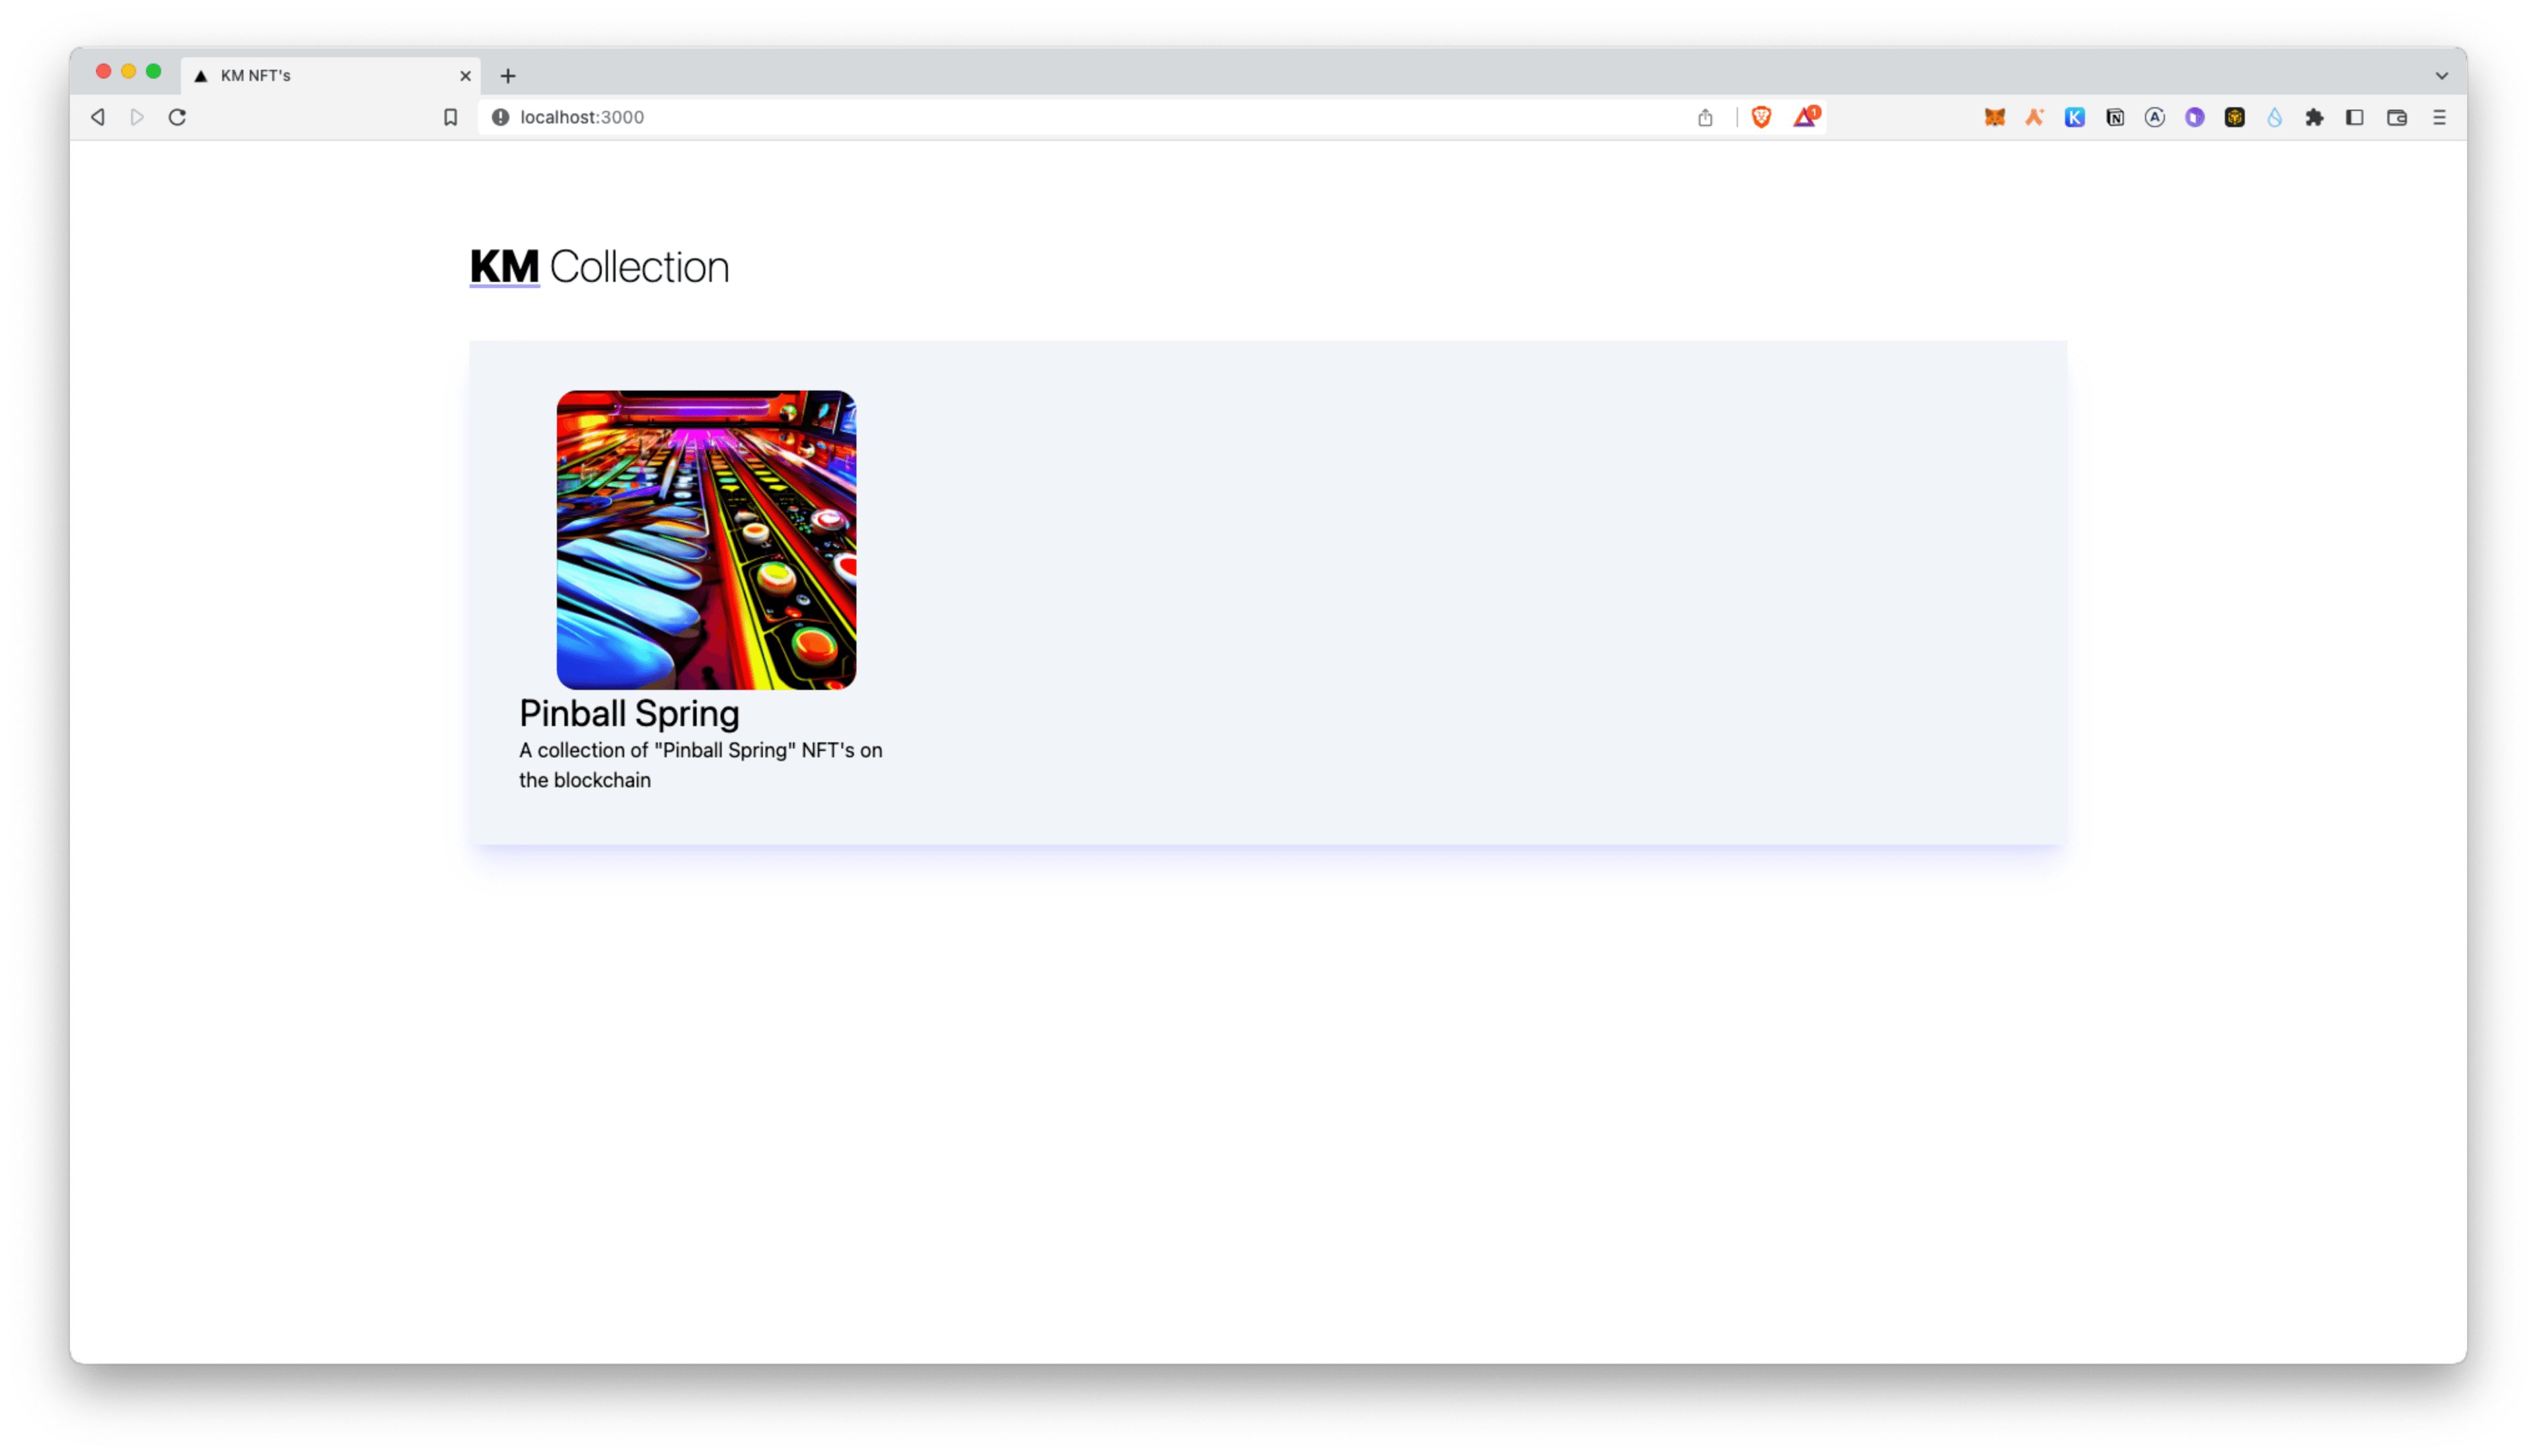The width and height of the screenshot is (2537, 1456).
Task: Open the Pinball Spring thumbnail image
Action: pos(706,540)
